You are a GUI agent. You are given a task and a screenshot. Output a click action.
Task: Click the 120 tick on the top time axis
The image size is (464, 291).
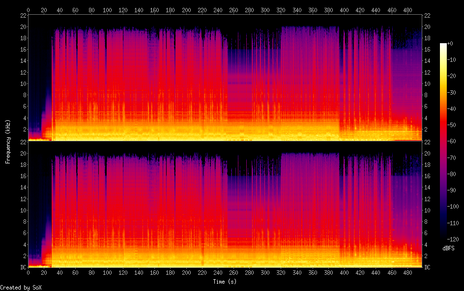[123, 10]
